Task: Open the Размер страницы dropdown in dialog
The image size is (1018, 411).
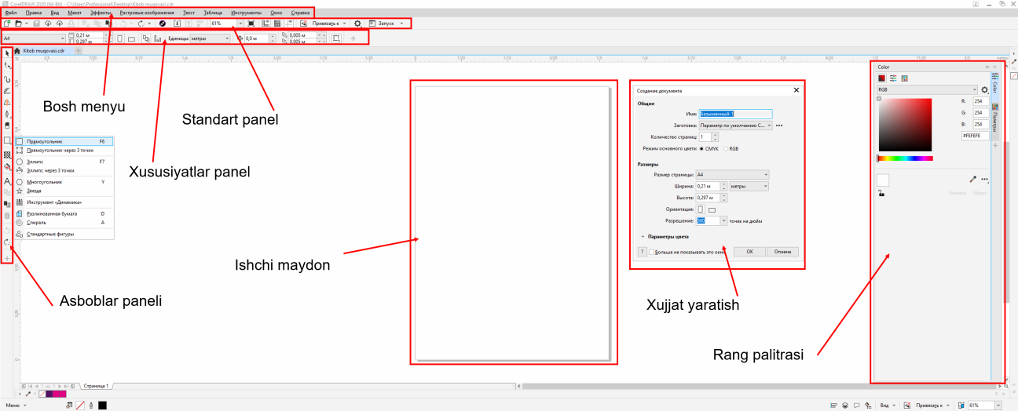Action: pos(734,174)
